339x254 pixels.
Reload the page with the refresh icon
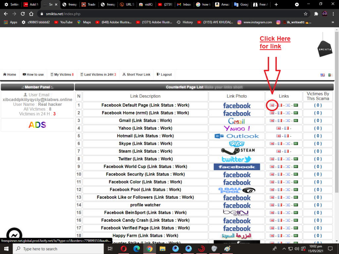pyautogui.click(x=23, y=14)
